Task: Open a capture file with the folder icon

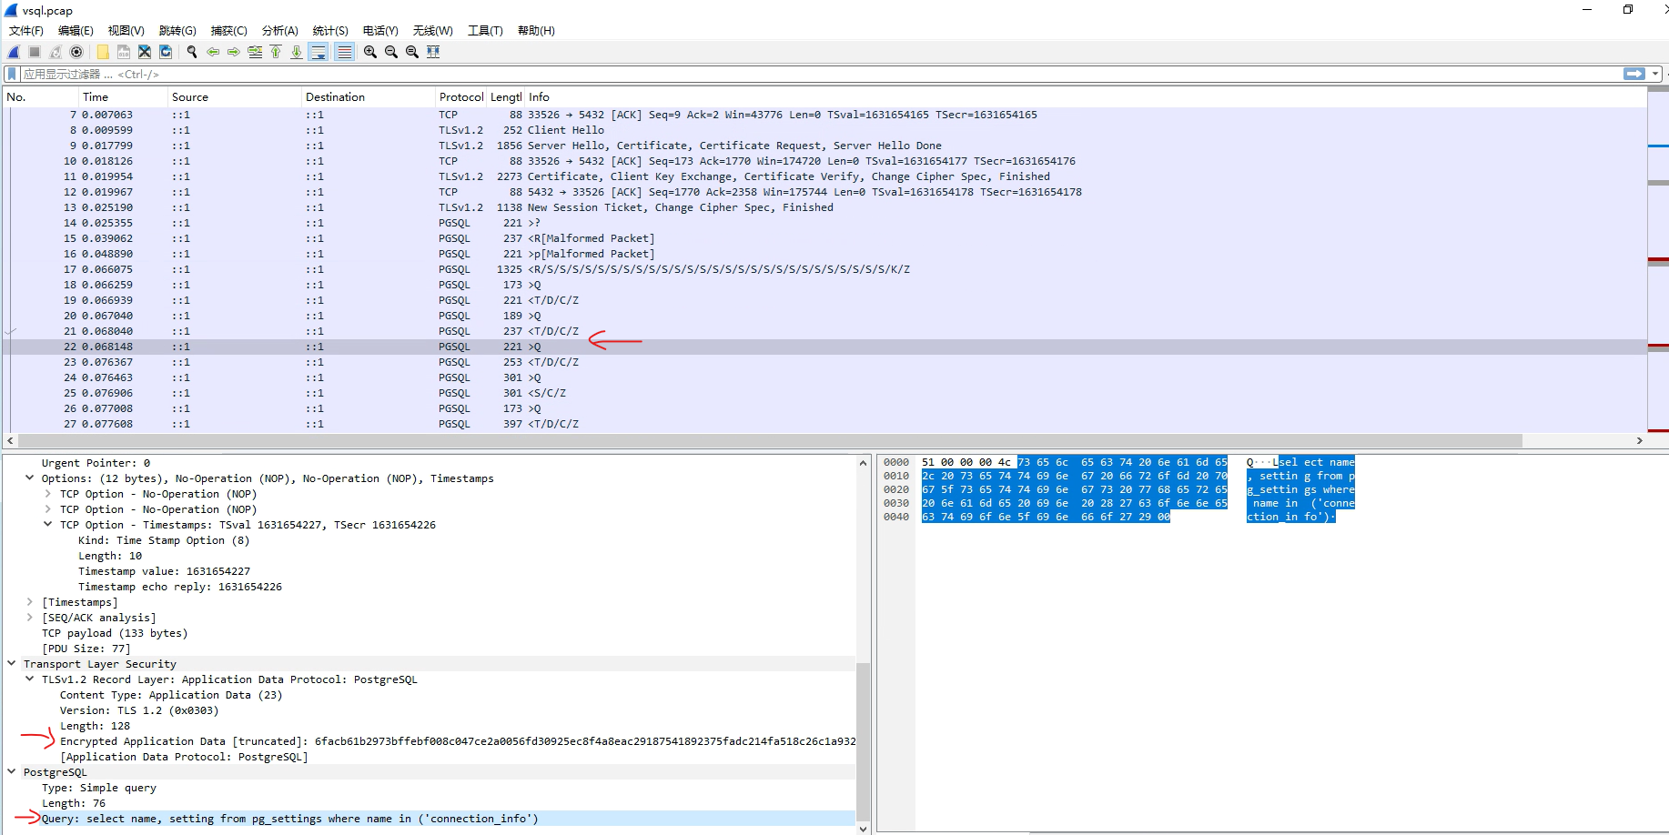Action: coord(103,52)
